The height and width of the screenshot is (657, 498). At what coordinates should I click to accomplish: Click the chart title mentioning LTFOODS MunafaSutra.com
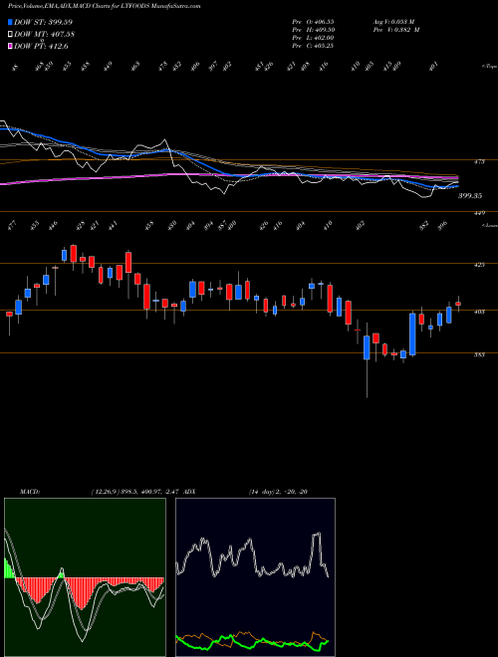click(x=104, y=6)
